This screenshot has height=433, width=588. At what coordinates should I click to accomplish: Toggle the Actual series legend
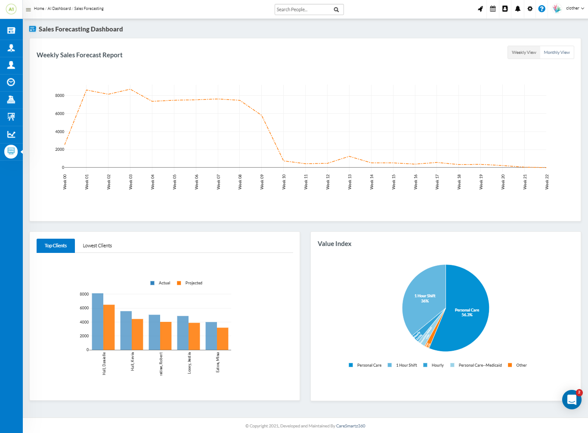[160, 283]
